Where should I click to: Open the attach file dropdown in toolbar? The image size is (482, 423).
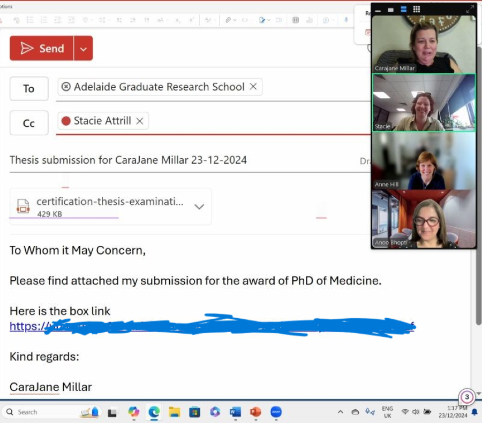(x=235, y=20)
